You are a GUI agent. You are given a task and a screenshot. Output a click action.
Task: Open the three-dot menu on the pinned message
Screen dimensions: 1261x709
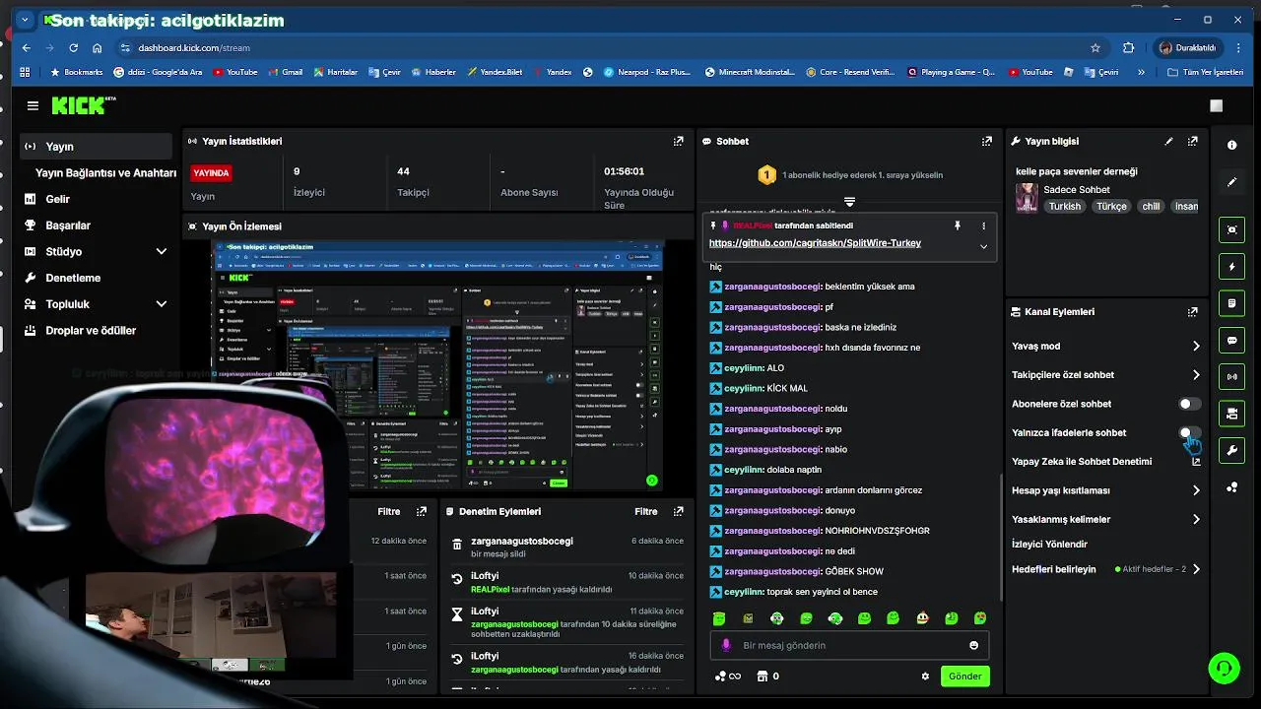(983, 226)
